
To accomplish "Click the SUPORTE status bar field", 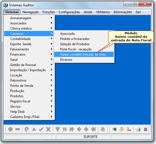I will click(96, 137).
